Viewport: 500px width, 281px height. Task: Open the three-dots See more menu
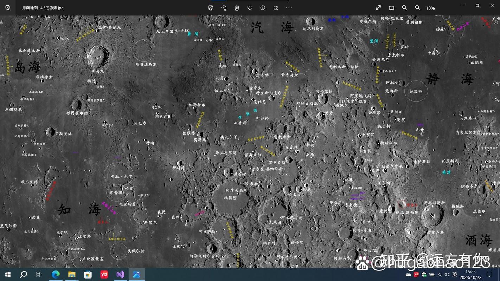point(289,8)
